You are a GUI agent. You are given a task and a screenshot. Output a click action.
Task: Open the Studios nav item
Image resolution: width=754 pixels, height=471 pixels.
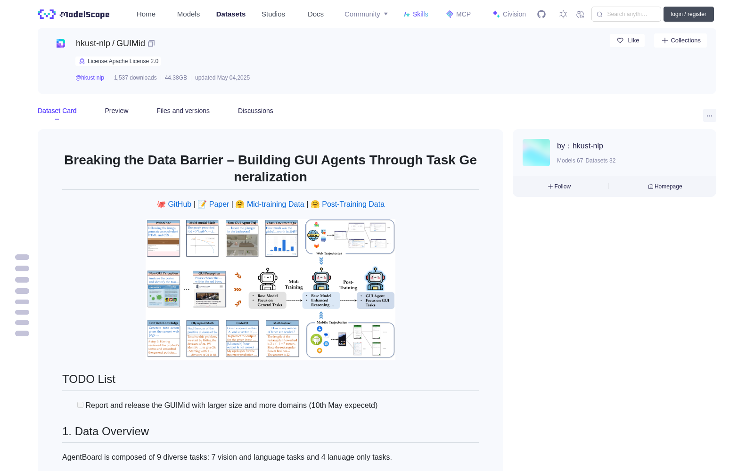point(273,14)
